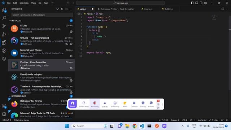Open Tabnine view in activity bar
231x130 pixels.
[4, 58]
